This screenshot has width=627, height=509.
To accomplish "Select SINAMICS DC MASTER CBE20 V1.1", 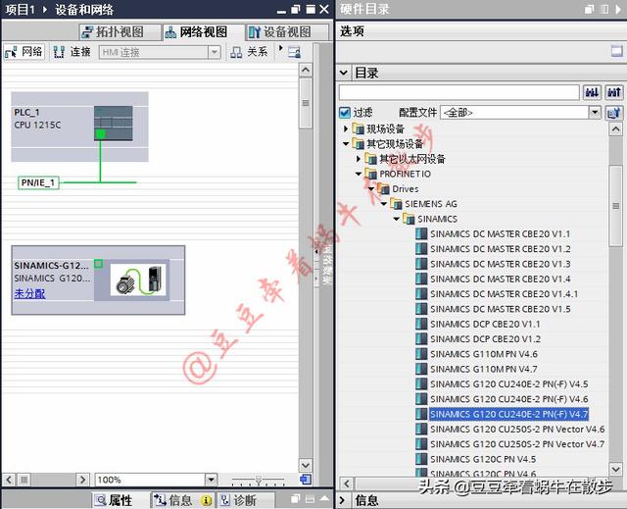I will click(500, 234).
